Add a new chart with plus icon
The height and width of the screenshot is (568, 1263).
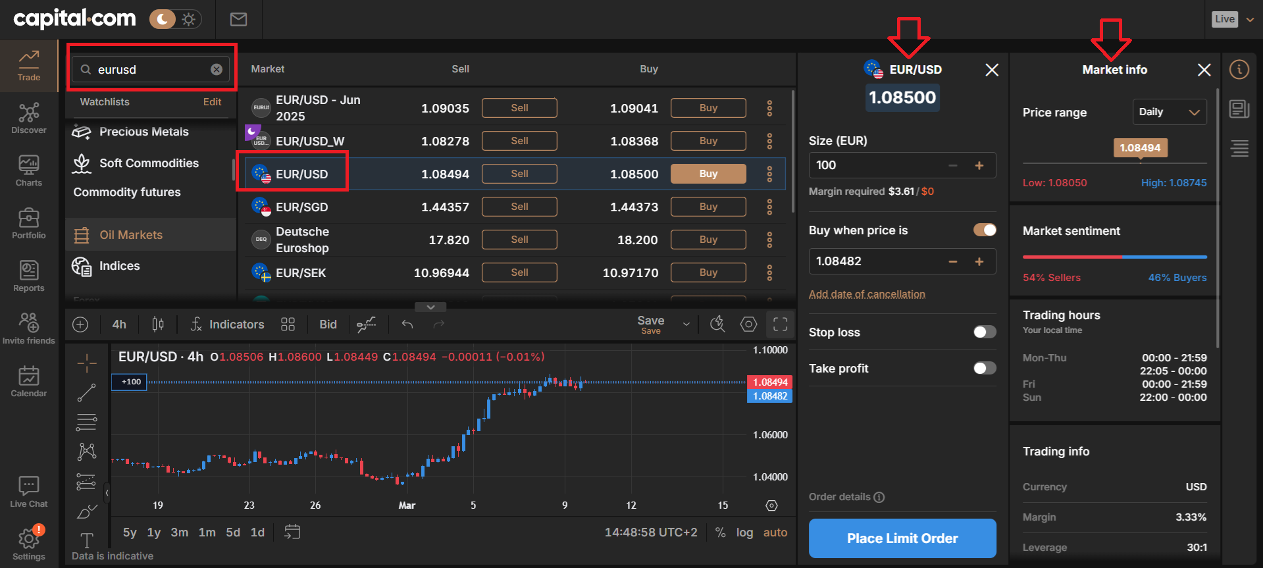click(x=80, y=324)
